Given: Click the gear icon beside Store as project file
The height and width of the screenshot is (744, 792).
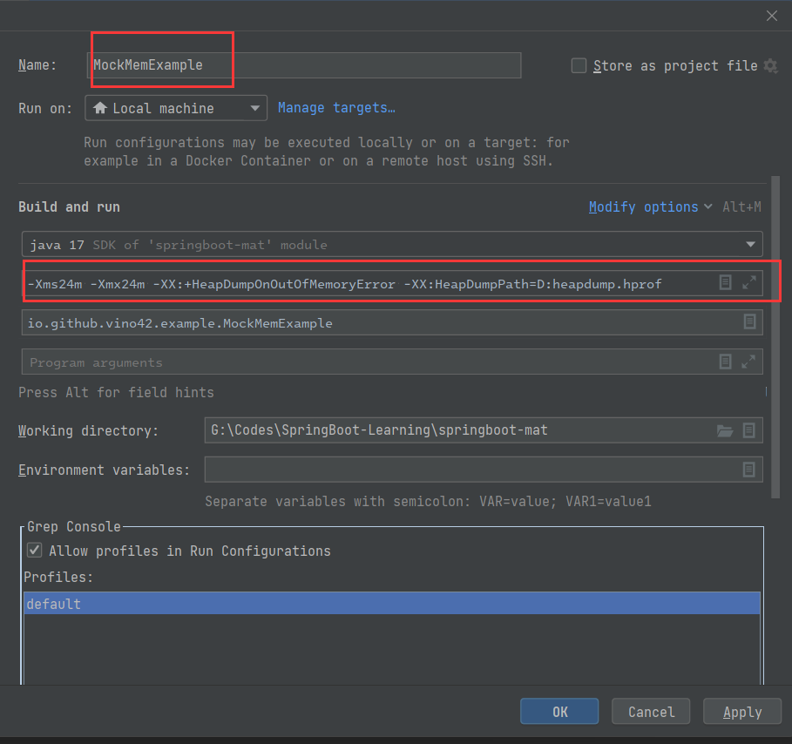Looking at the screenshot, I should tap(769, 66).
